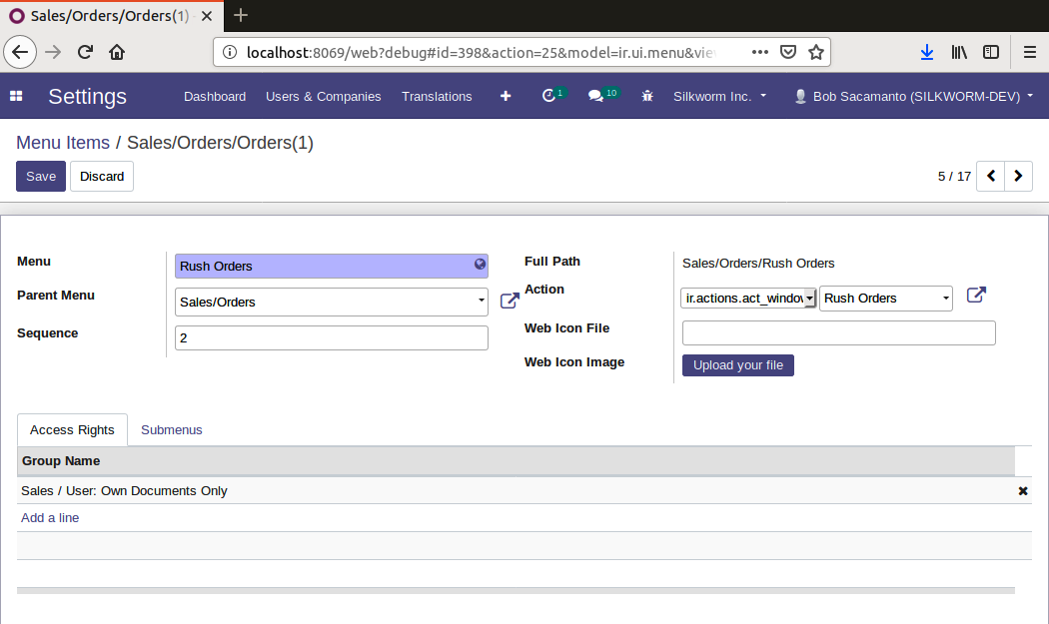This screenshot has width=1049, height=624.
Task: Click the Menu name input field
Action: pos(331,267)
